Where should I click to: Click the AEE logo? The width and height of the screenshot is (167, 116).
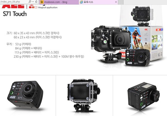pyautogui.click(x=13, y=6)
